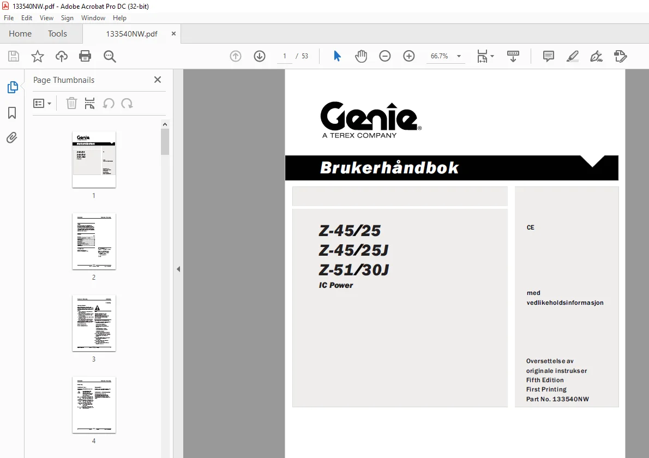Select page 4 thumbnail
Screen dimensions: 649x458
click(x=94, y=405)
